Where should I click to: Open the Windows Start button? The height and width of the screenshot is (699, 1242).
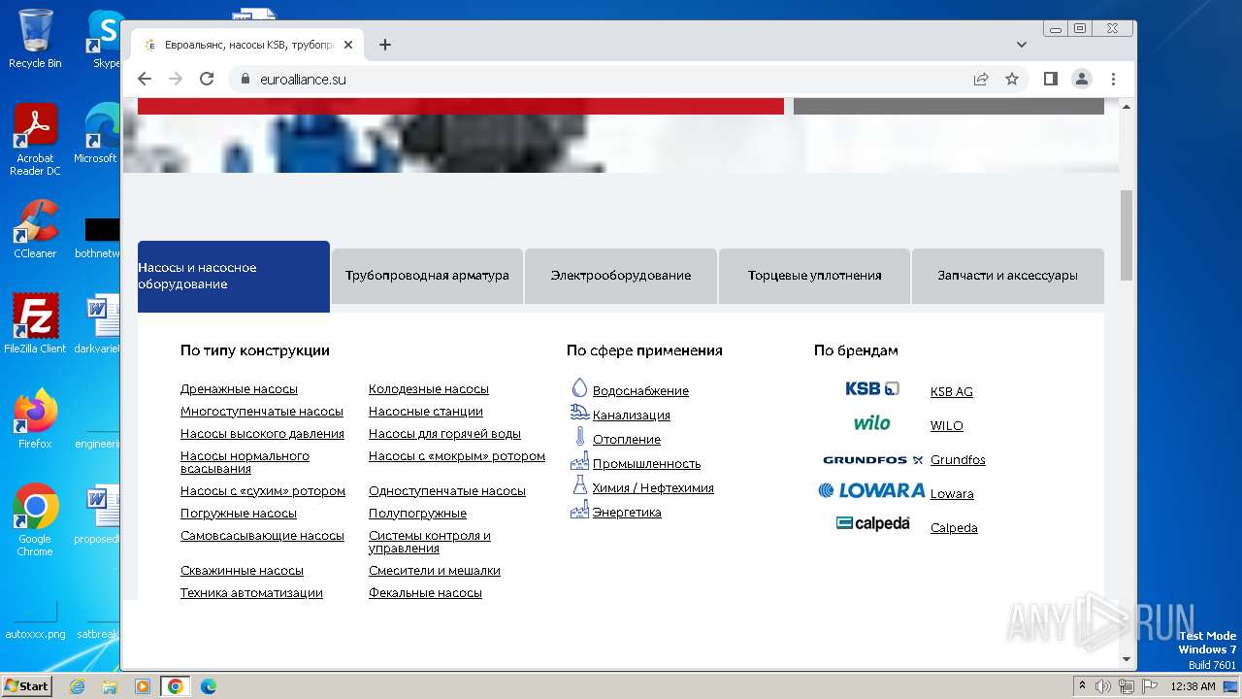[27, 686]
